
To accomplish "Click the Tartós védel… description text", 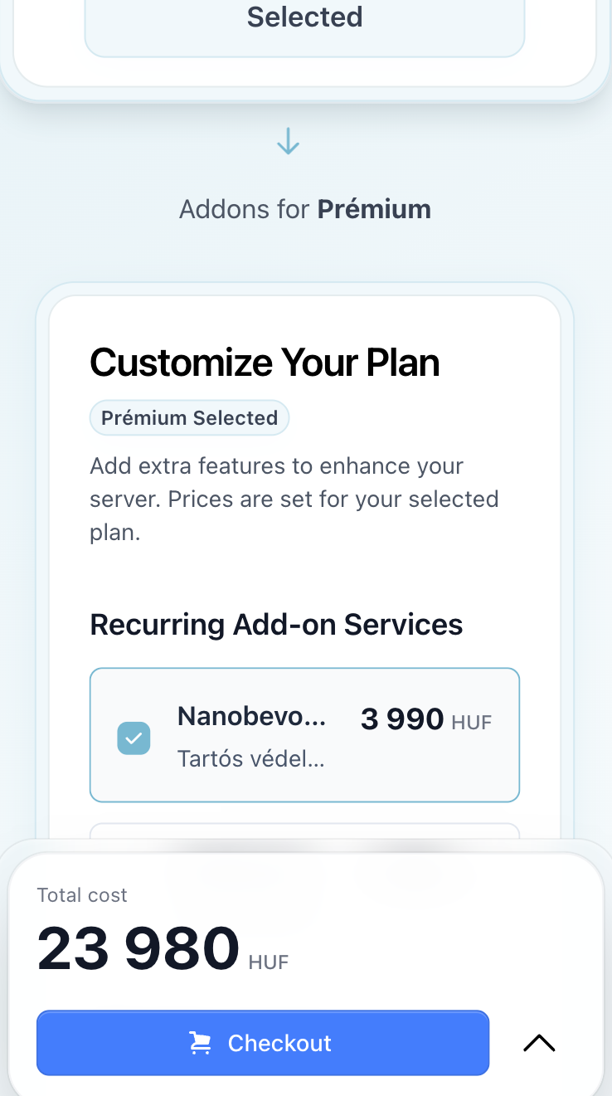I will pyautogui.click(x=250, y=758).
